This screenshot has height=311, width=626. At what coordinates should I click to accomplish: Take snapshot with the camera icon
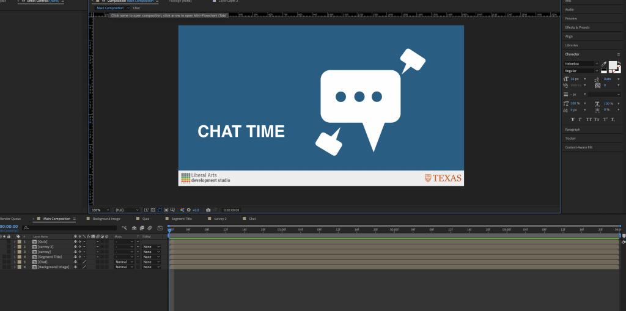(x=208, y=210)
